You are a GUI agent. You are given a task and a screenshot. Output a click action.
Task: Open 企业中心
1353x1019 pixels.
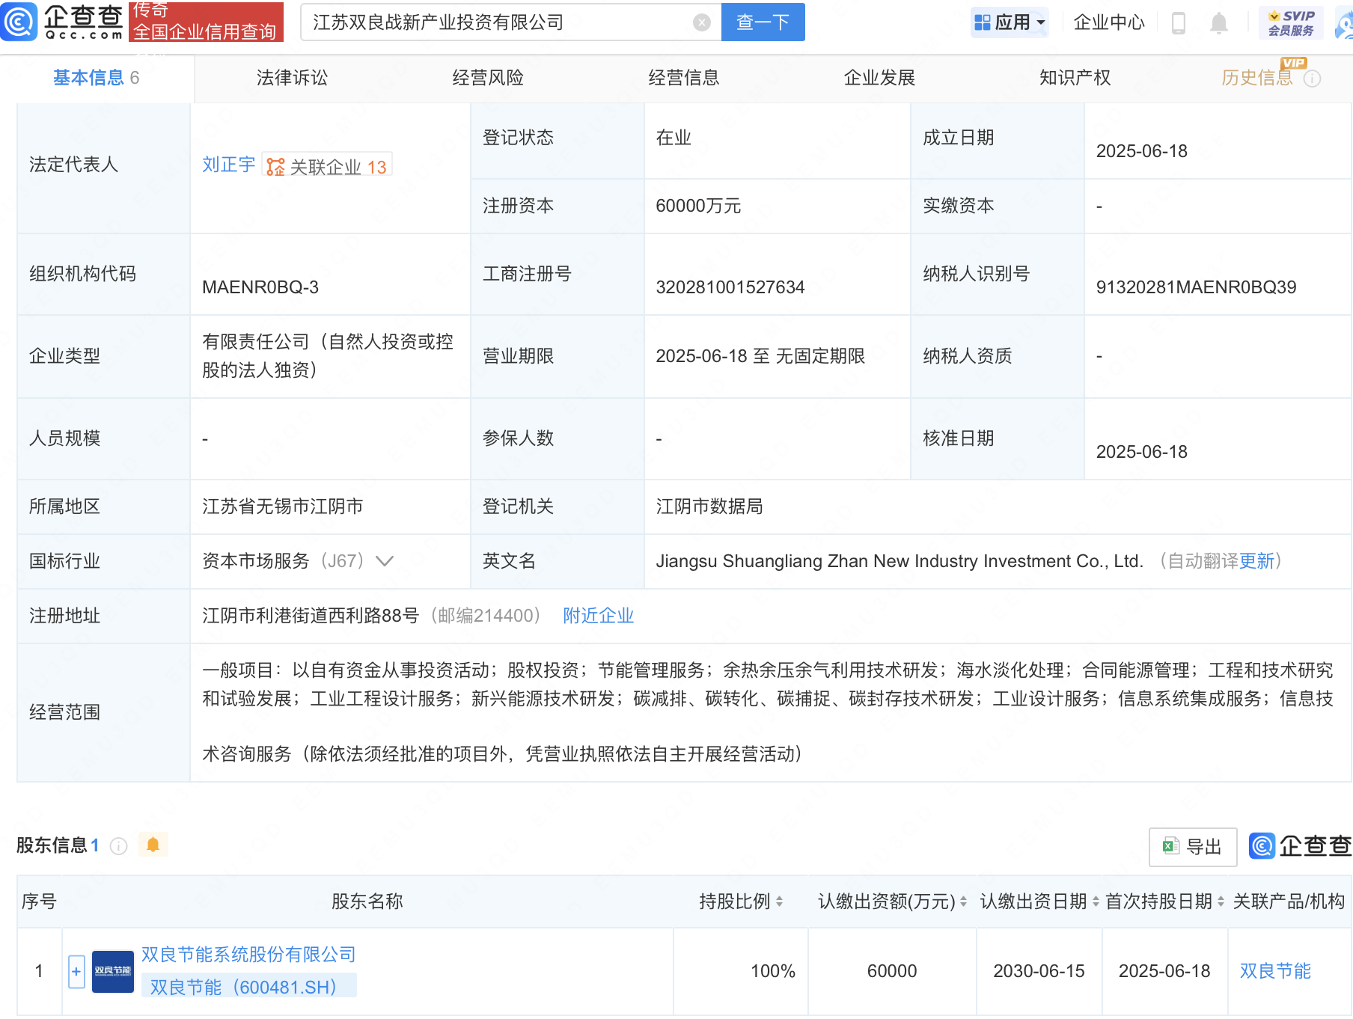[1108, 22]
